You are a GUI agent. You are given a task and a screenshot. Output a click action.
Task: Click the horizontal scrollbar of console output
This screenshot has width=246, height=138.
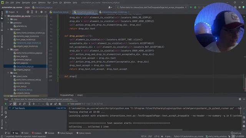[x=126, y=130]
